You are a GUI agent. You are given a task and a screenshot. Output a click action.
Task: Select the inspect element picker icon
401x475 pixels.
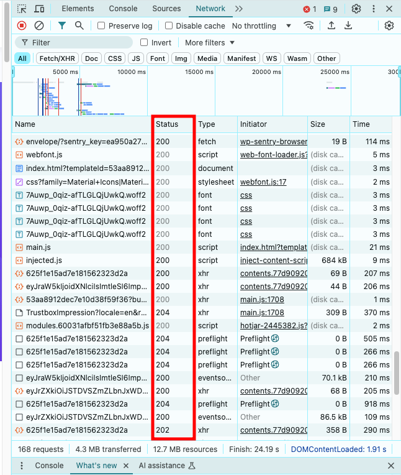(22, 9)
